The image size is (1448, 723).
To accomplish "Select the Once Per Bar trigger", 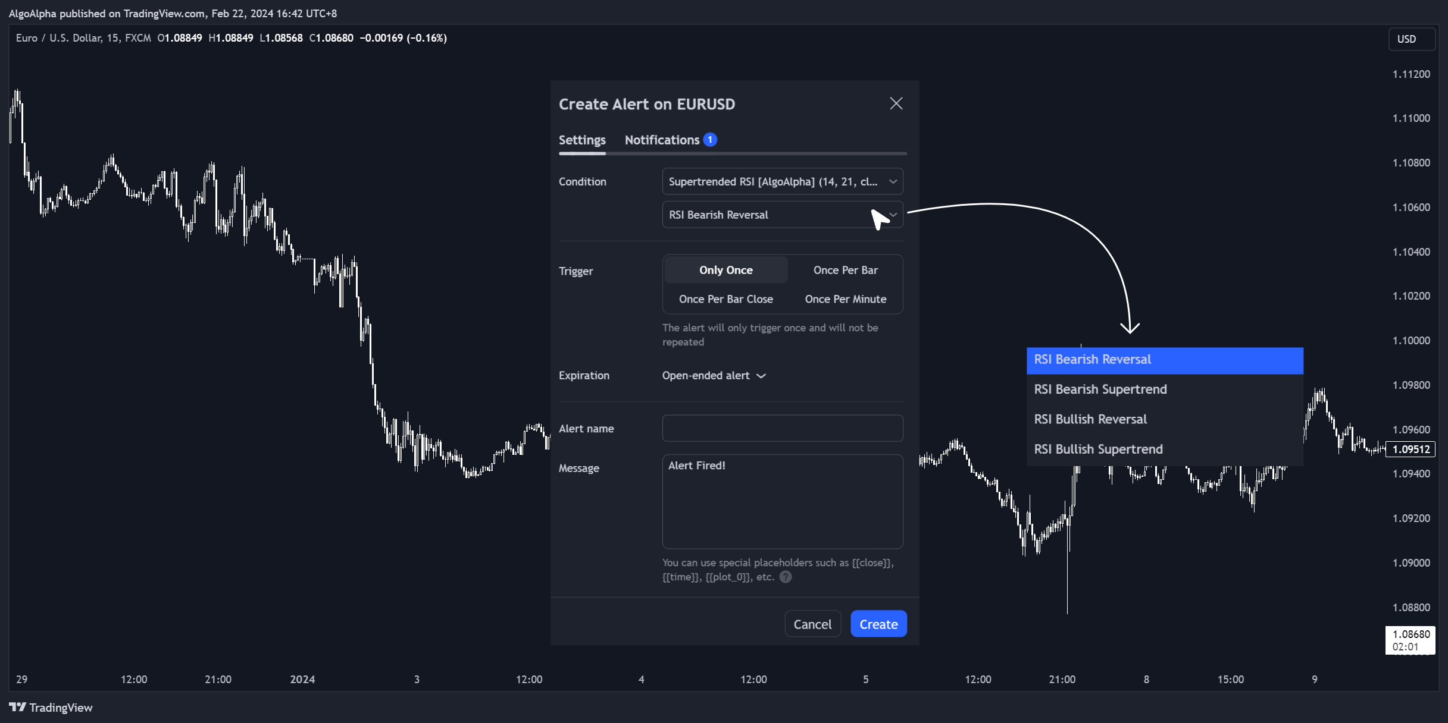I will [845, 270].
